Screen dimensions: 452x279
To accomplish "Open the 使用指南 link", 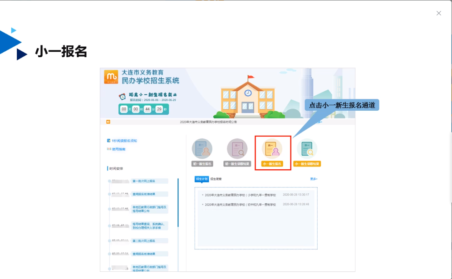I will [x=118, y=149].
